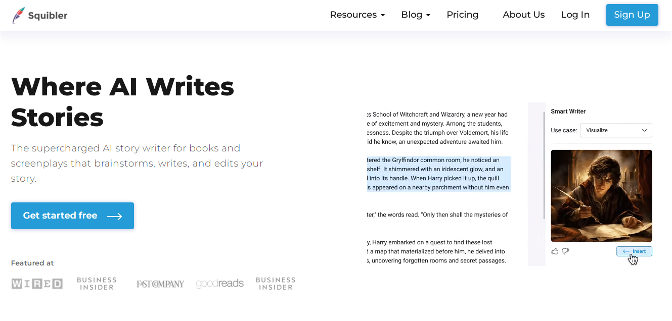The width and height of the screenshot is (672, 321).
Task: Open the Use case Visualize dropdown
Action: 616,130
